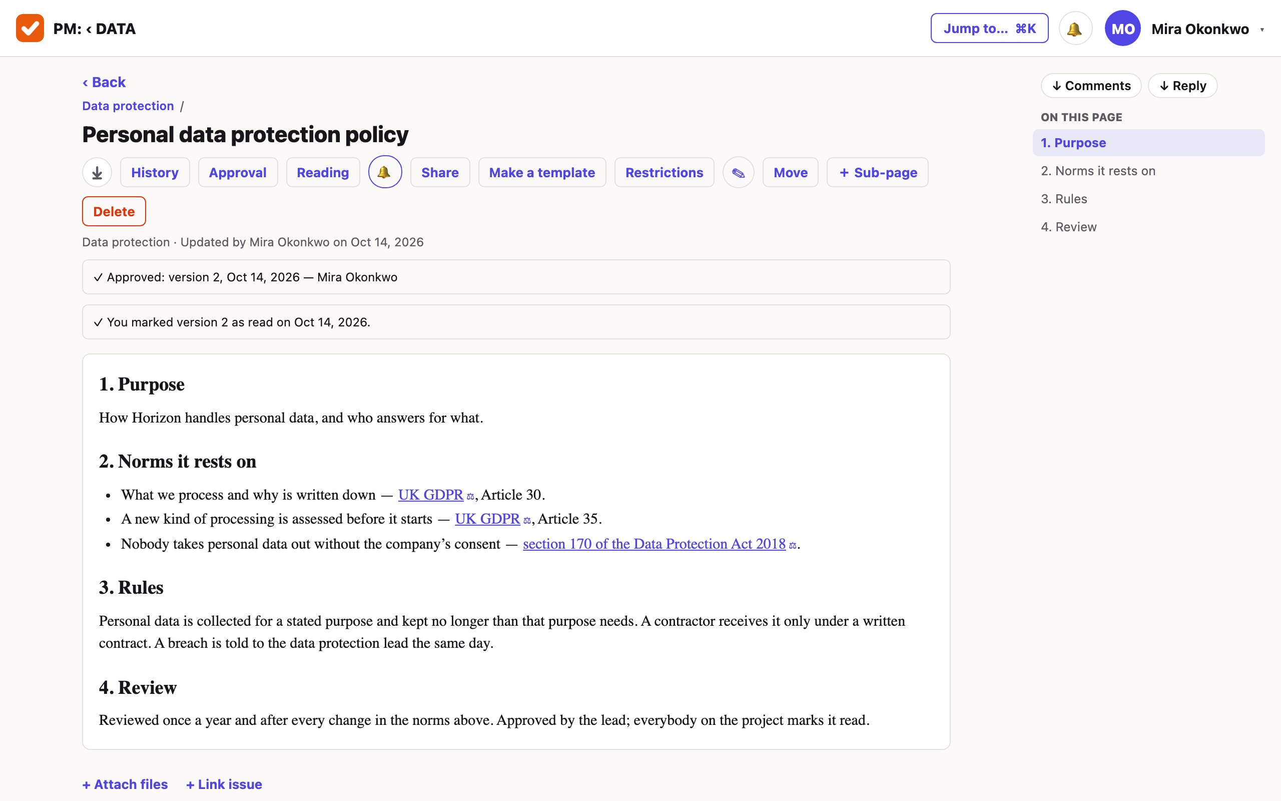Open section 170 Data Protection Act link
1281x801 pixels.
point(655,544)
